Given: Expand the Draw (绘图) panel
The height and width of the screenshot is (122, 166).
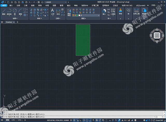Looking at the screenshot, I should tap(15, 19).
